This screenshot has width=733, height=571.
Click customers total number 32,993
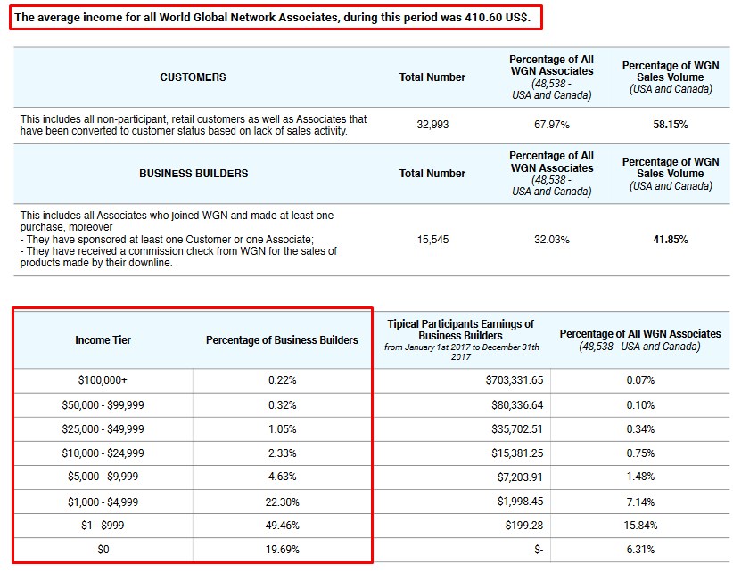(432, 125)
